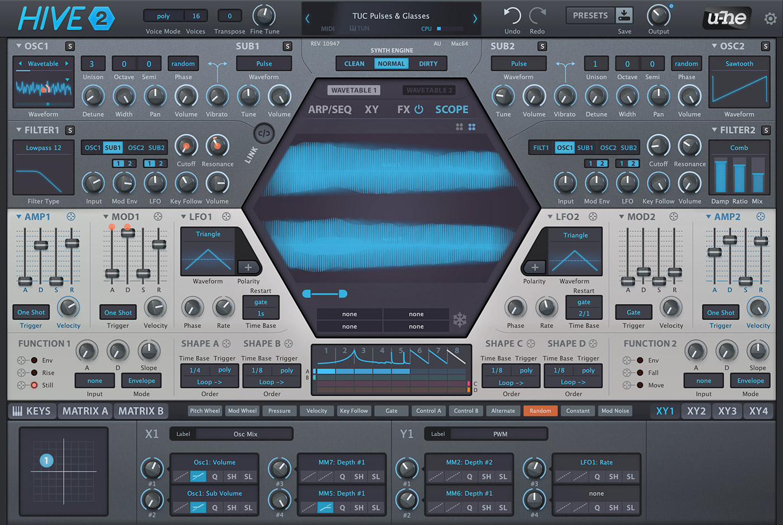Solo OSC1 with the S button

coord(70,46)
